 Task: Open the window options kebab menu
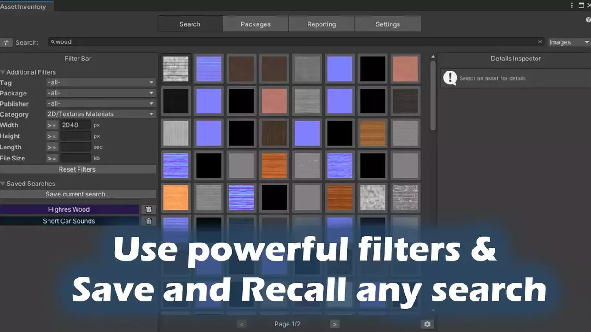pyautogui.click(x=572, y=6)
